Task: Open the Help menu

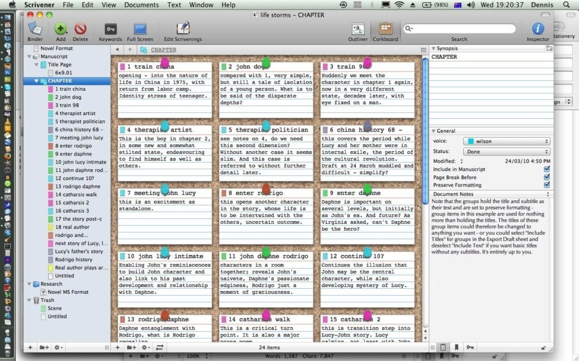Action: [228, 5]
